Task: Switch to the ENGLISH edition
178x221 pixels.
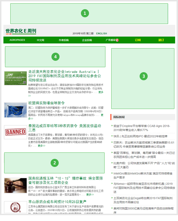Action: pos(102,33)
